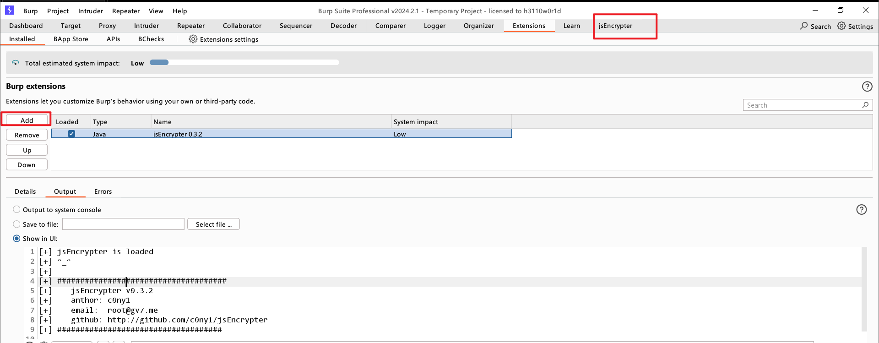Open the Repeater menu in menu bar
This screenshot has height=343, width=879.
[x=126, y=11]
